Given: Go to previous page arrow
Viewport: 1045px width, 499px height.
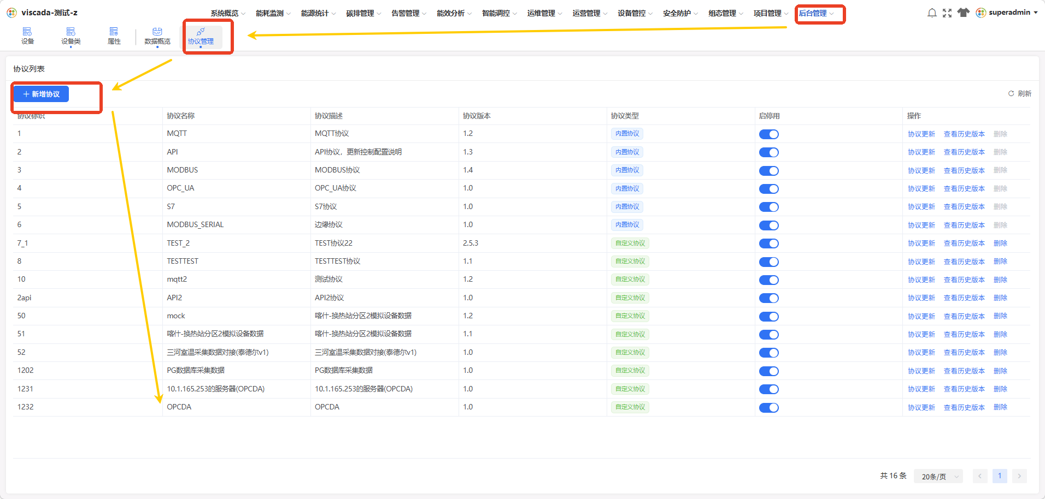Looking at the screenshot, I should [980, 476].
